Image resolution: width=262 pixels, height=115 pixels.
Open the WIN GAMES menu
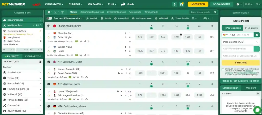pos(95,4)
